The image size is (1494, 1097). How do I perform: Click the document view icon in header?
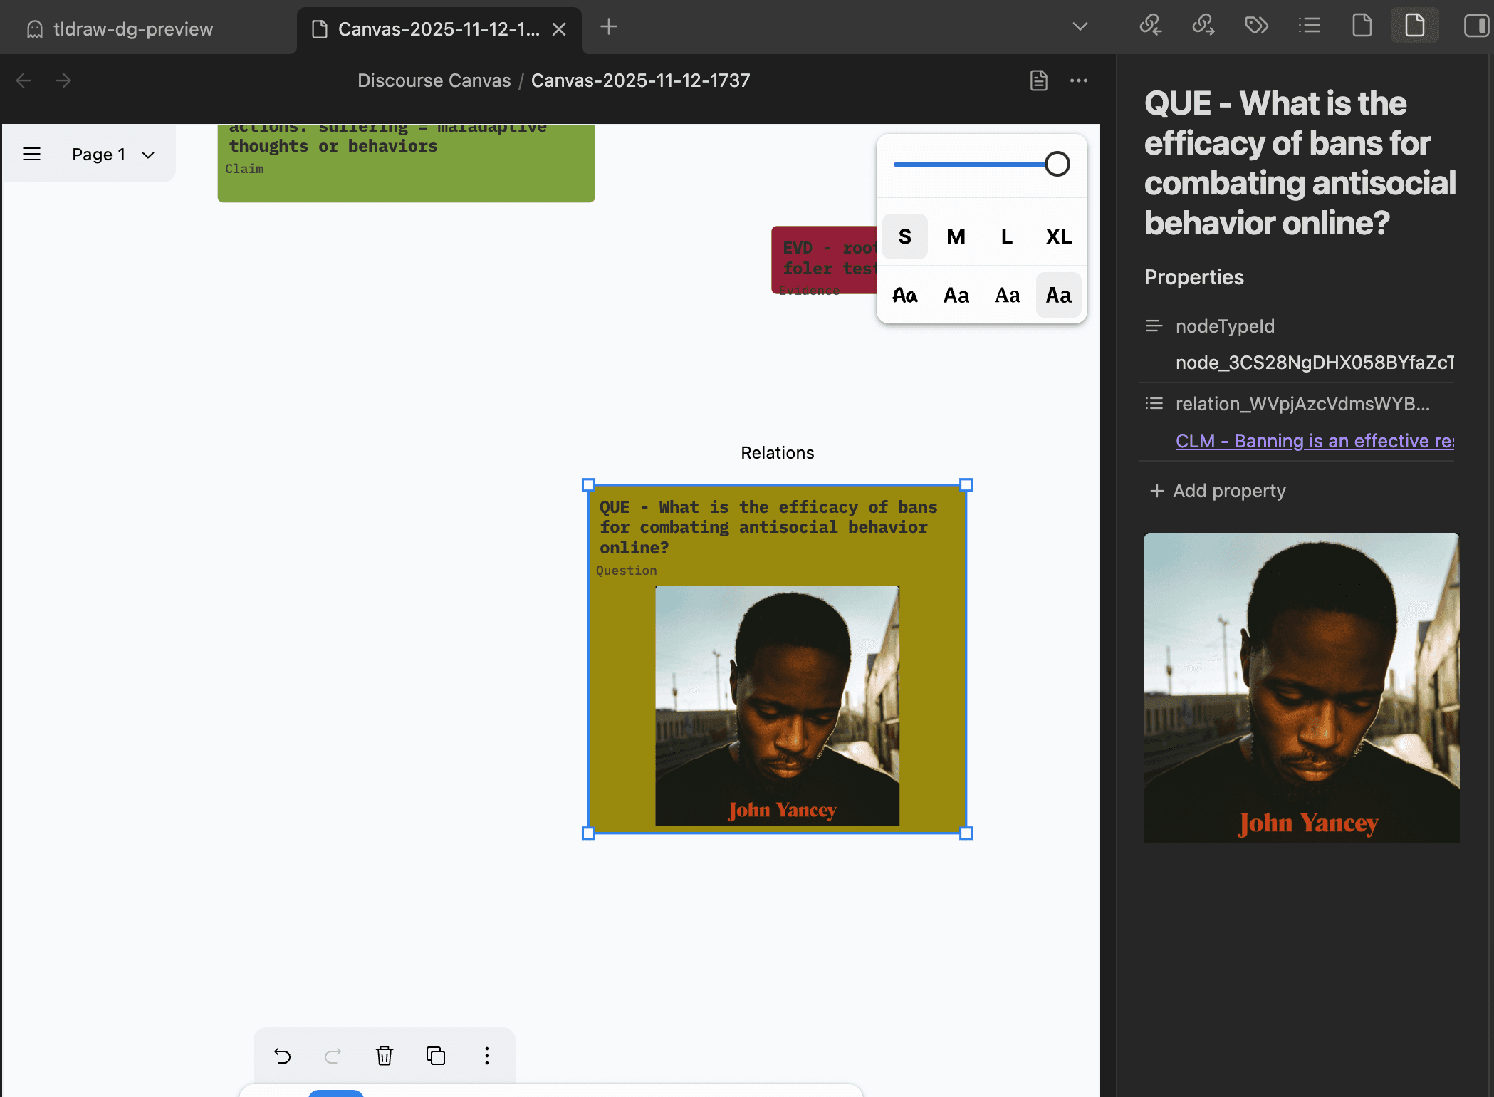(1039, 80)
